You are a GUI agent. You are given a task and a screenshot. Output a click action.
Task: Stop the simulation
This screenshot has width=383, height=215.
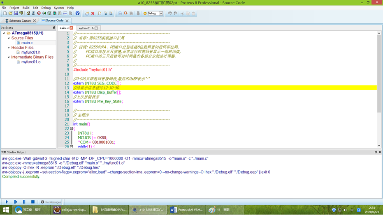click(33, 202)
